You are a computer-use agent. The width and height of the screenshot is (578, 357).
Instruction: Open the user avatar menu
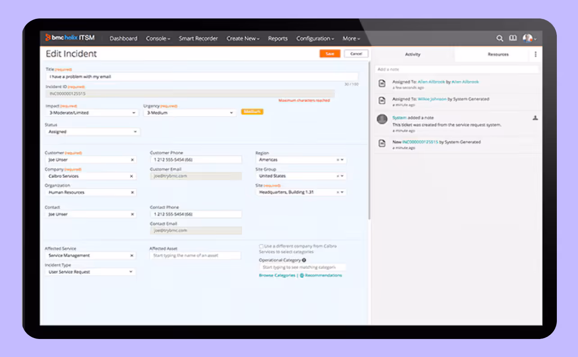pos(529,38)
